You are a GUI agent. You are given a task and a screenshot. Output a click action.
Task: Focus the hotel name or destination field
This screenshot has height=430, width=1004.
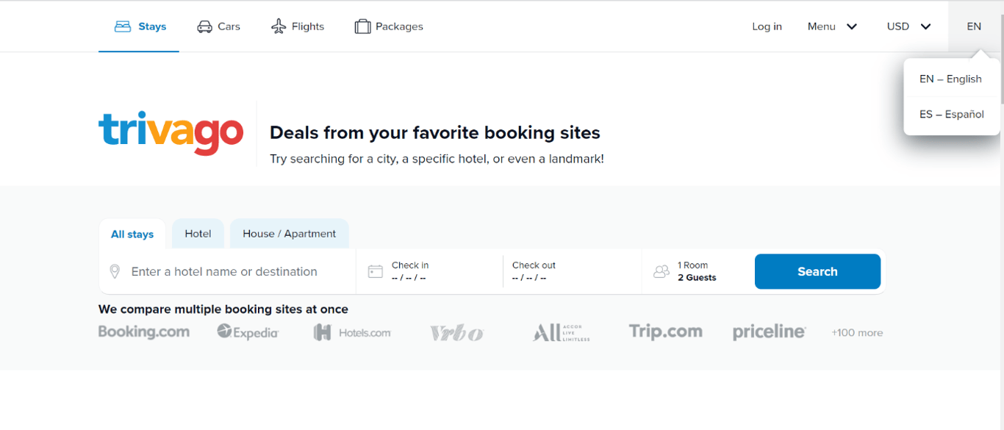[x=235, y=272]
